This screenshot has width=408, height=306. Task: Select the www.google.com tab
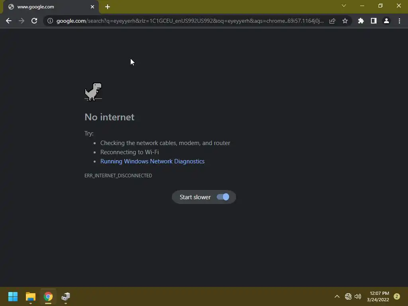coord(51,7)
